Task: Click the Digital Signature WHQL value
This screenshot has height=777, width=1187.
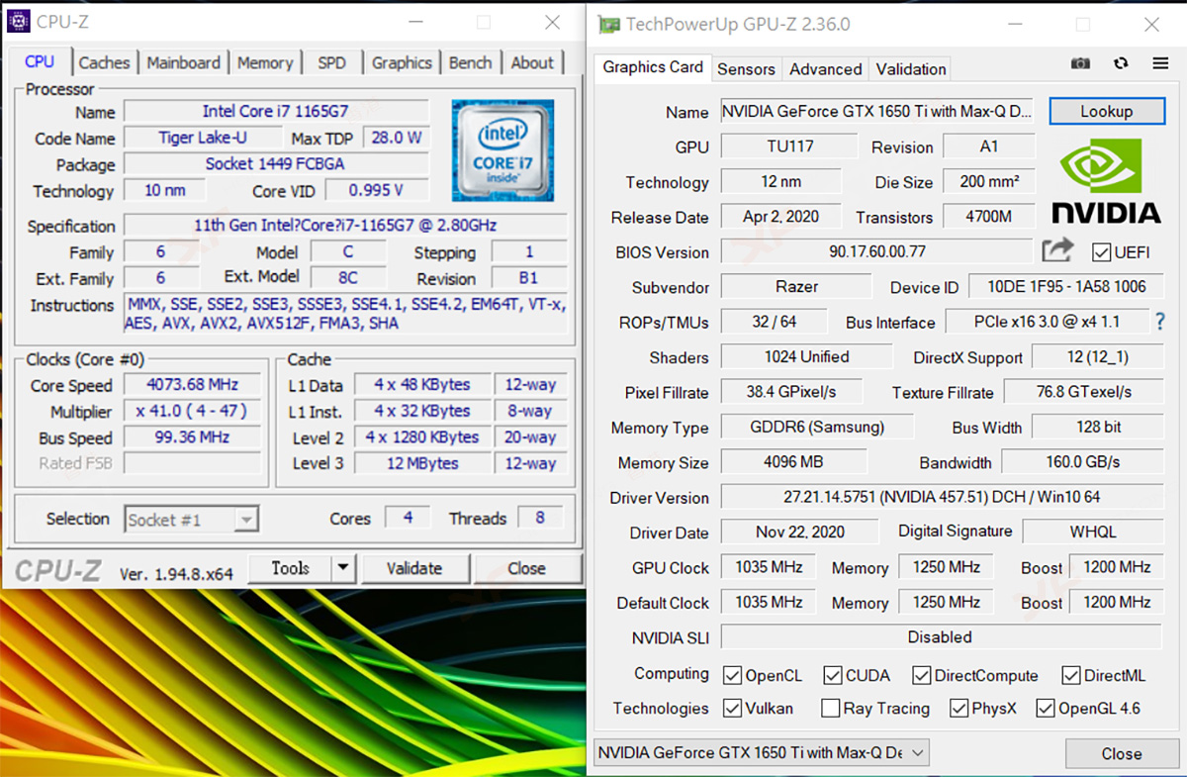Action: click(x=1093, y=533)
